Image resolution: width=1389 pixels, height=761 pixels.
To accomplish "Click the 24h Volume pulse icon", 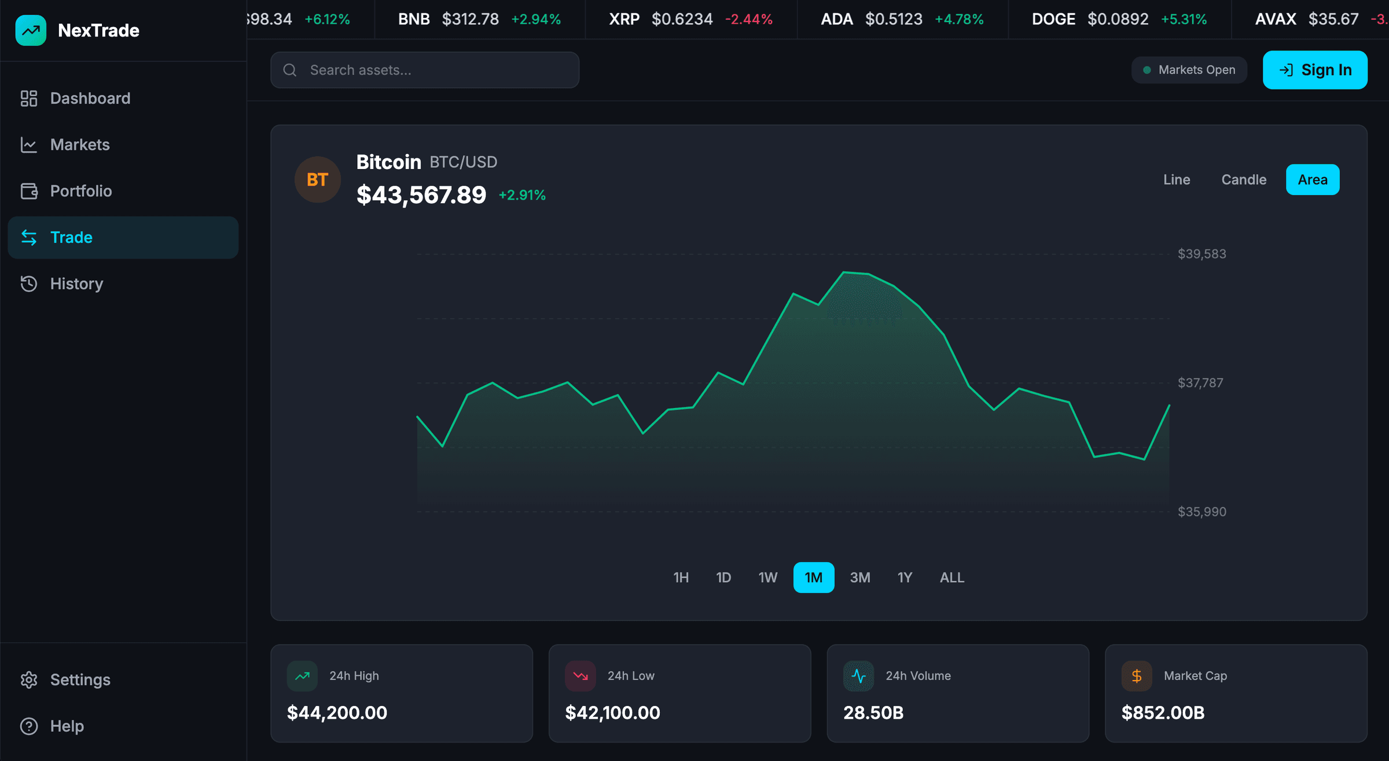I will click(x=858, y=676).
